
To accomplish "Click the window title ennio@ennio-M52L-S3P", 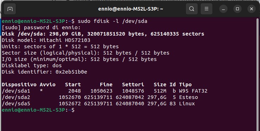I will click(x=131, y=9).
